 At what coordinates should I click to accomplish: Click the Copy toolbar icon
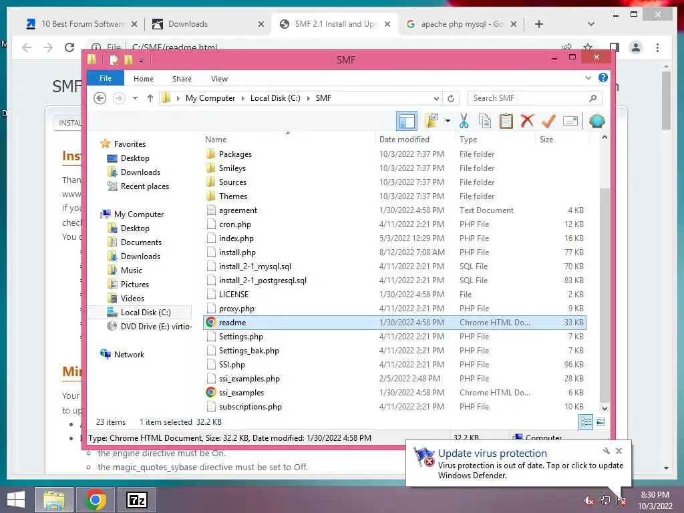(x=485, y=121)
